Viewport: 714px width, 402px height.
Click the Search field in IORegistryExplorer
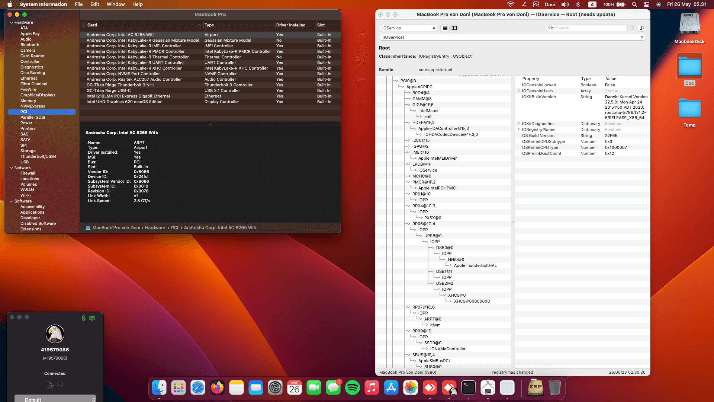pyautogui.click(x=588, y=28)
